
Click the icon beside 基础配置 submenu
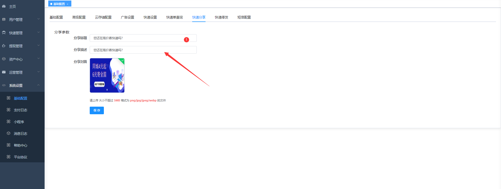(x=8, y=98)
